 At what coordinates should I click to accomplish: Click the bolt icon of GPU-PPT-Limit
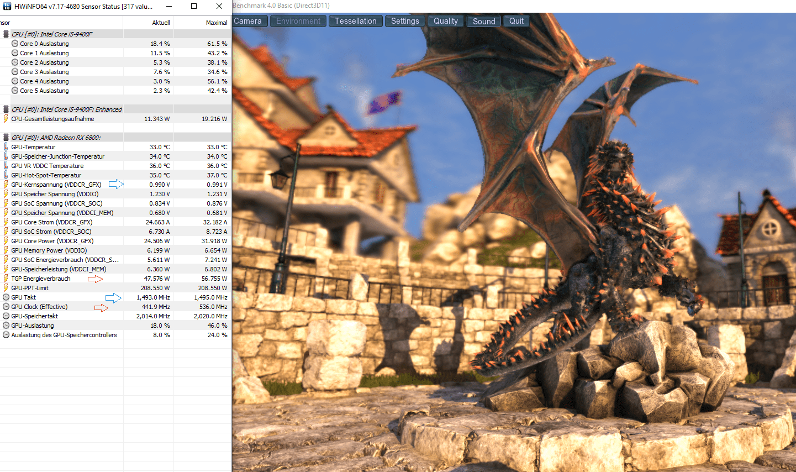[x=6, y=288]
